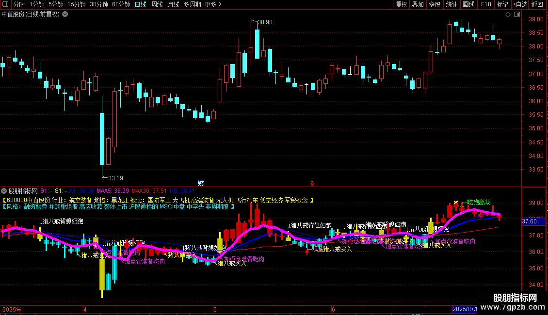Select the 15分钟 period
This screenshot has height=315, width=548.
point(76,4)
